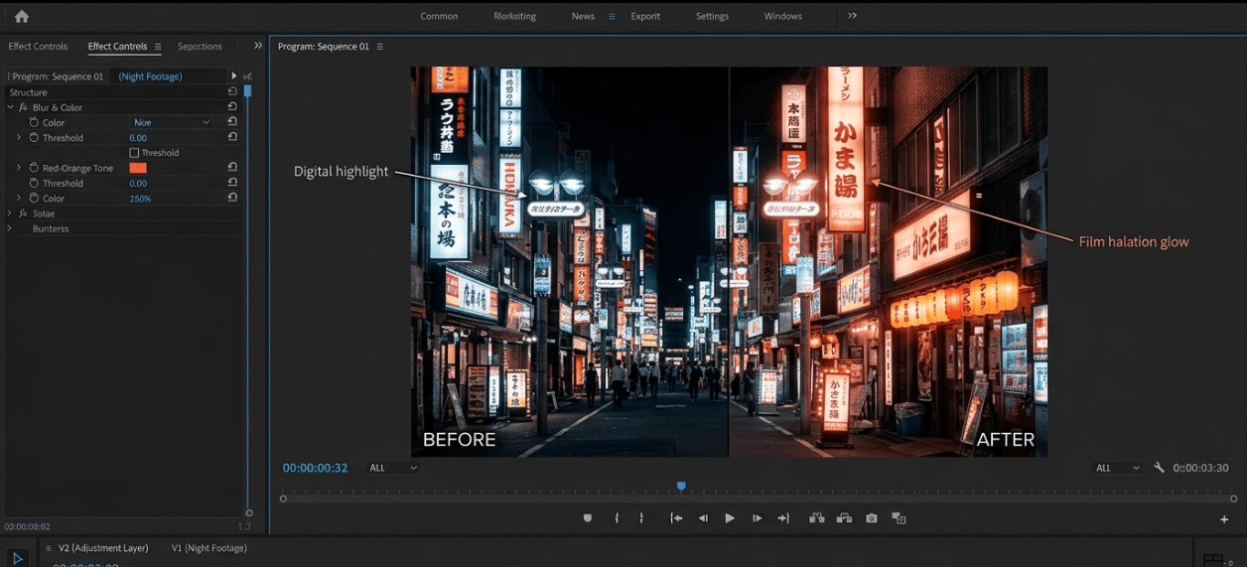Export a frame with the camera icon
Viewport: 1247px width, 567px height.
(871, 518)
